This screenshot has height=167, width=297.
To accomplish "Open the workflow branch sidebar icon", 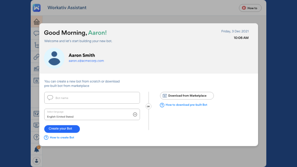I will (x=37, y=45).
